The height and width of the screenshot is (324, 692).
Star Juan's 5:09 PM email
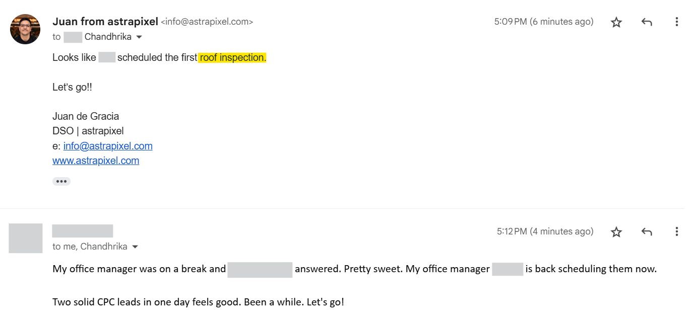pyautogui.click(x=616, y=22)
